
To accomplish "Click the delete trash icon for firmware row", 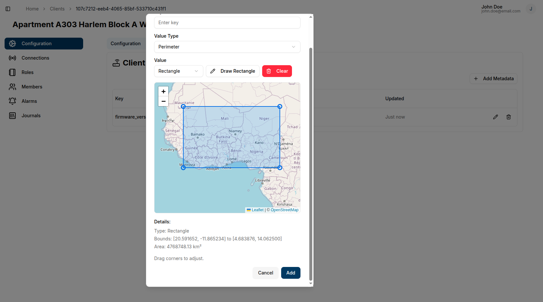I will click(x=508, y=117).
